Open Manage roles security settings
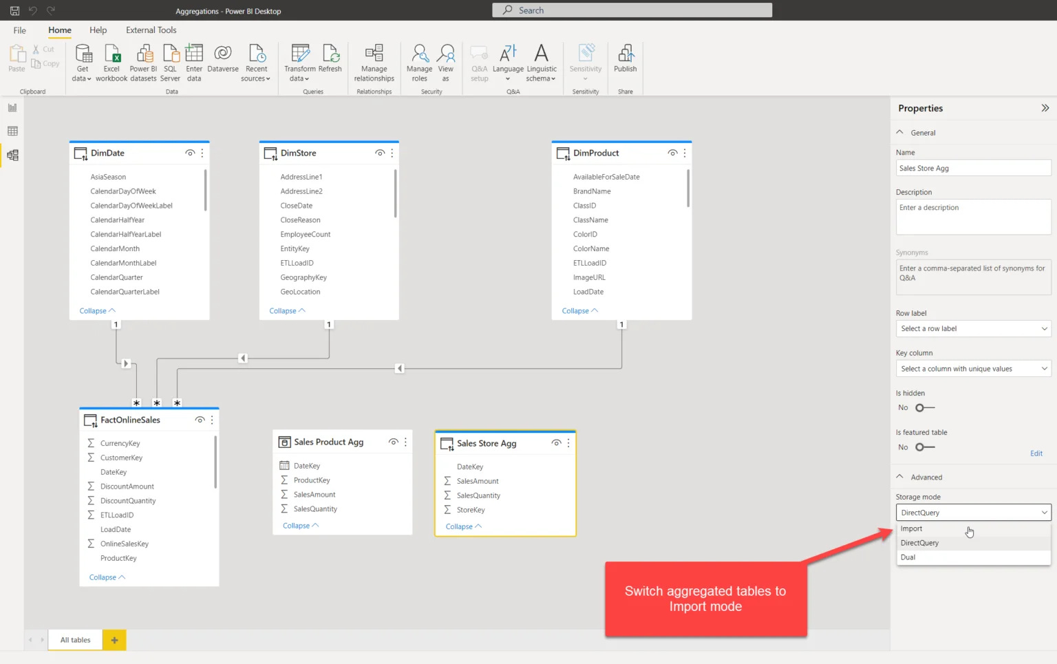The image size is (1057, 664). [x=419, y=63]
